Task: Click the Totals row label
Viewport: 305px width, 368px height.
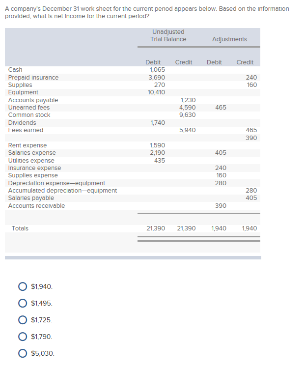Action: pyautogui.click(x=20, y=228)
